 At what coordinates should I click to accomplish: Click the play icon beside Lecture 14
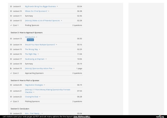[x=11, y=45]
